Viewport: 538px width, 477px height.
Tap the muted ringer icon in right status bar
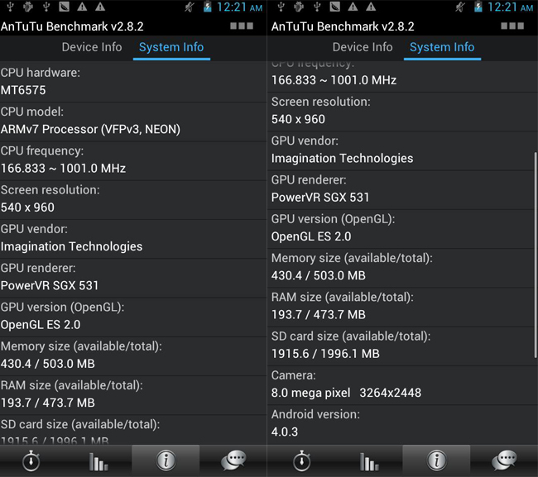[x=459, y=7]
